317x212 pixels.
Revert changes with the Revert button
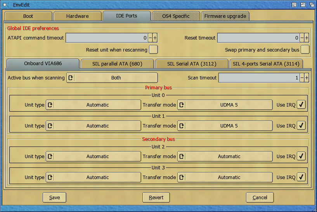point(156,197)
